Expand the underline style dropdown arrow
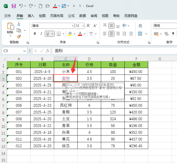This screenshot has height=163, width=177. coord(52,34)
